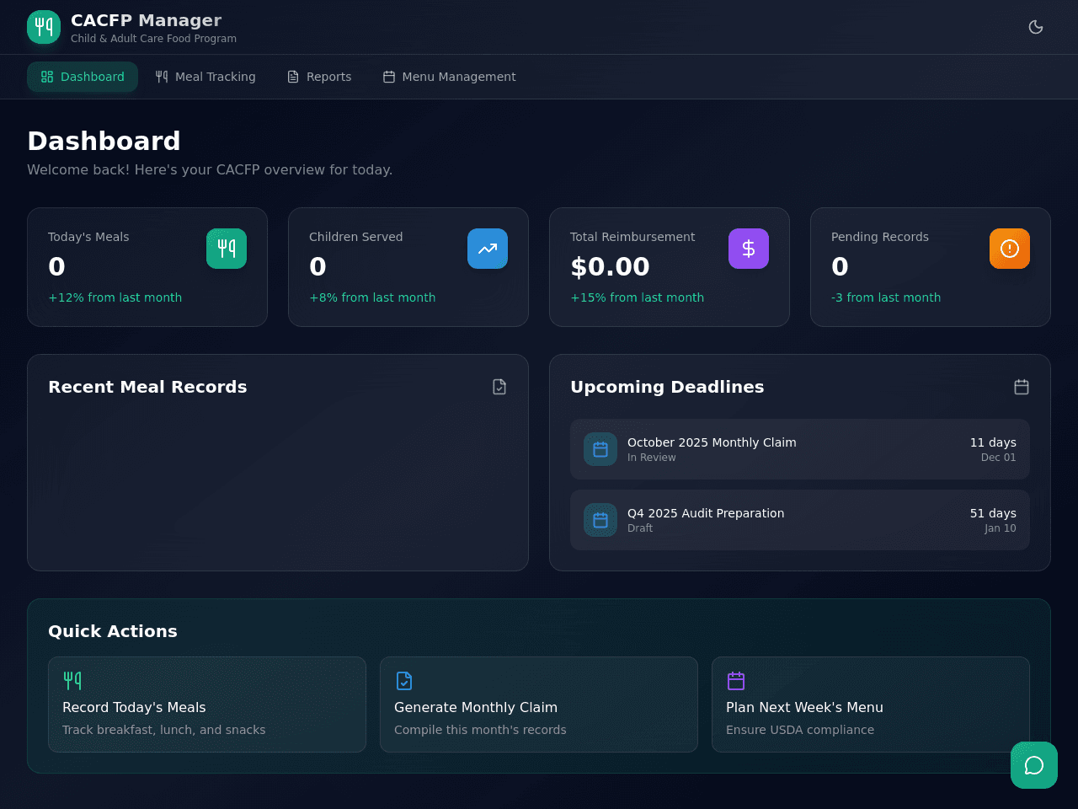
Task: Start the Generate Monthly Claim action
Action: [539, 705]
